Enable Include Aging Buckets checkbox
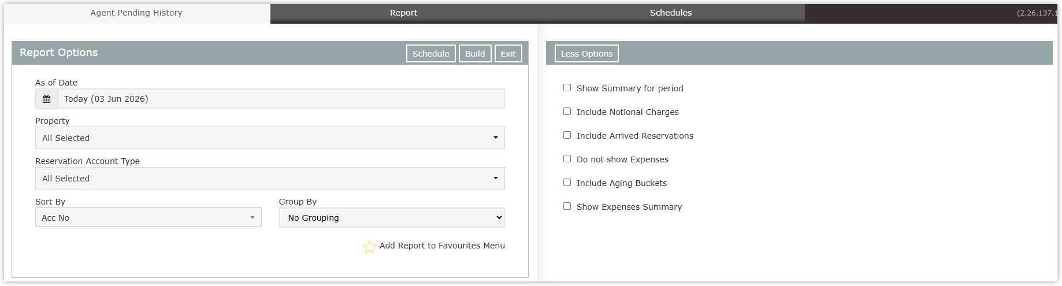 click(567, 183)
